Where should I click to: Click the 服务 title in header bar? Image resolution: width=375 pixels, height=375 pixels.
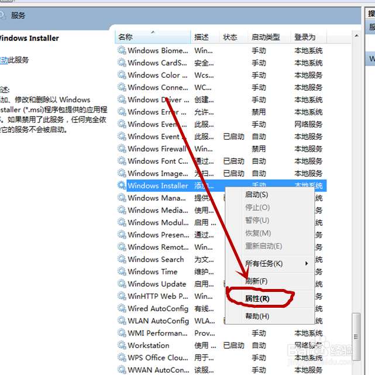[18, 16]
